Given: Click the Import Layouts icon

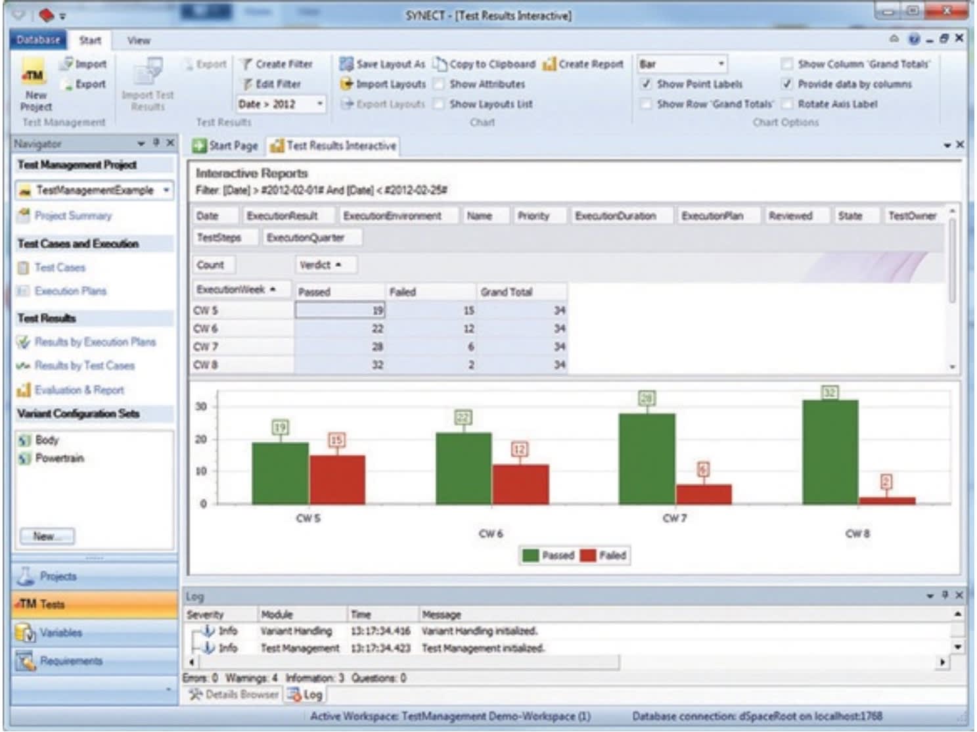Looking at the screenshot, I should (x=346, y=84).
